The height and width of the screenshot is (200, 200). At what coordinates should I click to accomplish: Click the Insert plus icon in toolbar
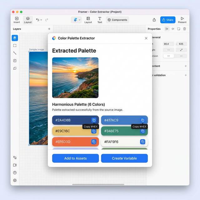(x=17, y=19)
